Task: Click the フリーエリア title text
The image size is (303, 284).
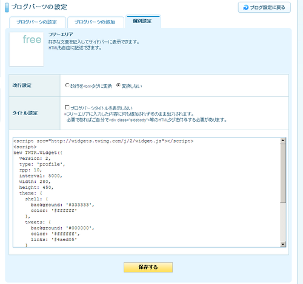Action: pyautogui.click(x=61, y=35)
